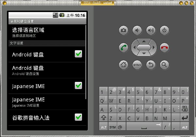Uncheck the Japanese IME checkbox

click(x=78, y=85)
